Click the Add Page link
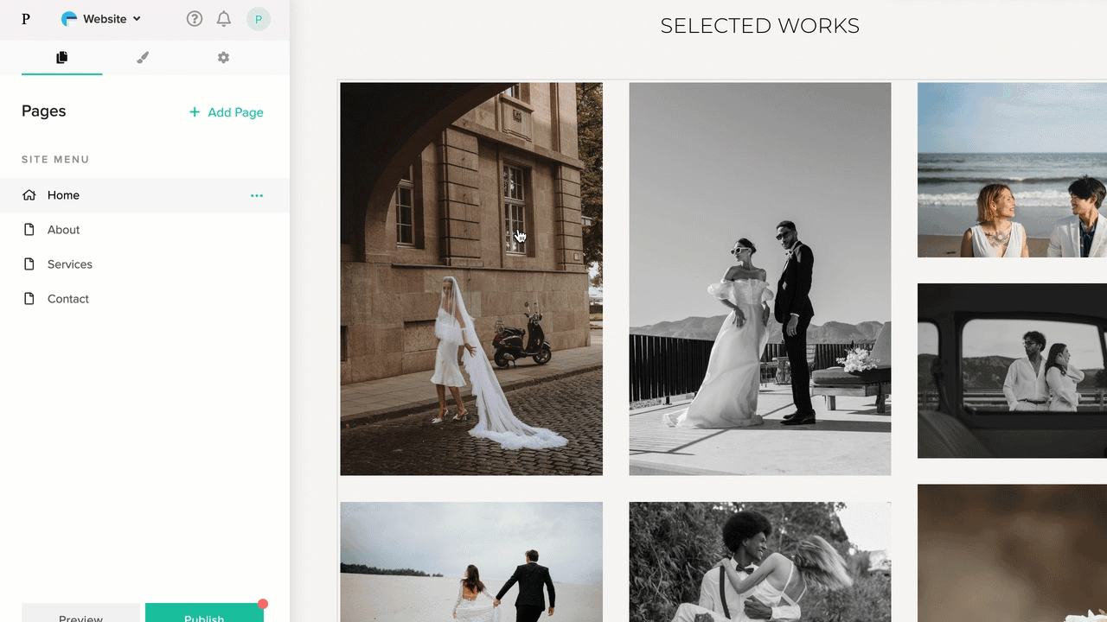The height and width of the screenshot is (622, 1107). tap(226, 112)
